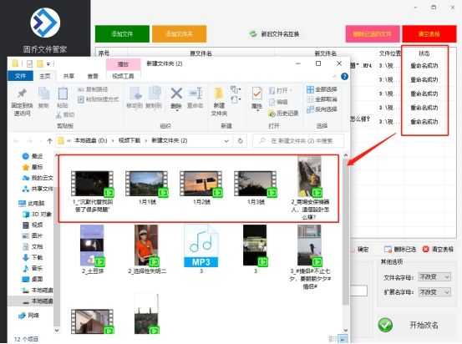Select the video thumbnail 1月2號
This screenshot has height=344, width=462.
(x=201, y=188)
